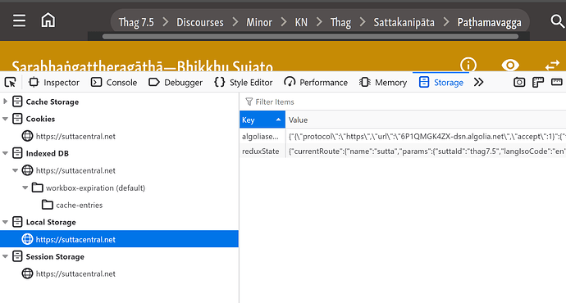Show more devtools tabs chevron
This screenshot has height=303, width=566.
tap(478, 83)
